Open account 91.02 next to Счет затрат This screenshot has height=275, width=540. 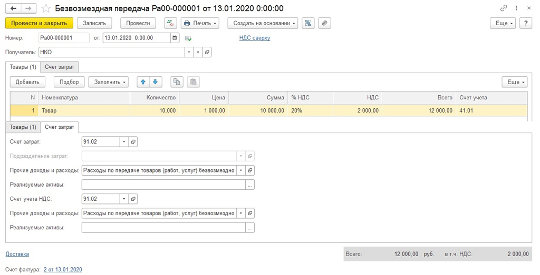coord(133,141)
